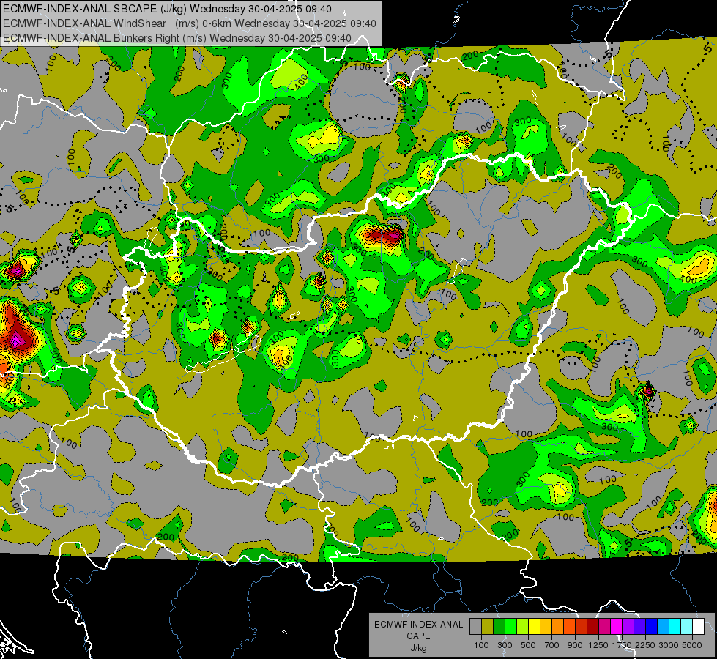This screenshot has height=659, width=717.
Task: Click the legend title ECMWF-INDEX-ANAL
Action: 419,625
